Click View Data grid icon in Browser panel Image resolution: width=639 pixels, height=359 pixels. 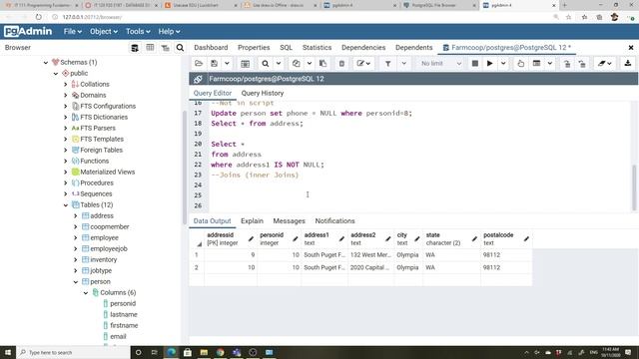pos(150,48)
